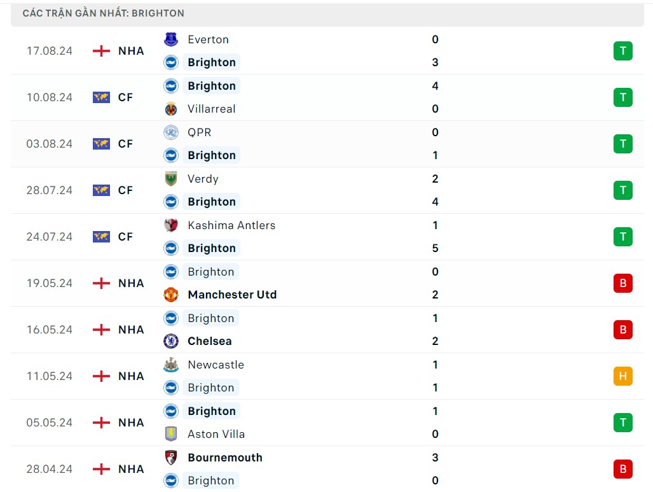
Task: Click the Villarreal club crest icon
Action: point(171,109)
